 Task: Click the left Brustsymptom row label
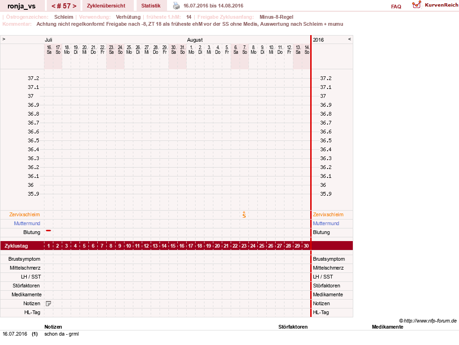coord(24,259)
